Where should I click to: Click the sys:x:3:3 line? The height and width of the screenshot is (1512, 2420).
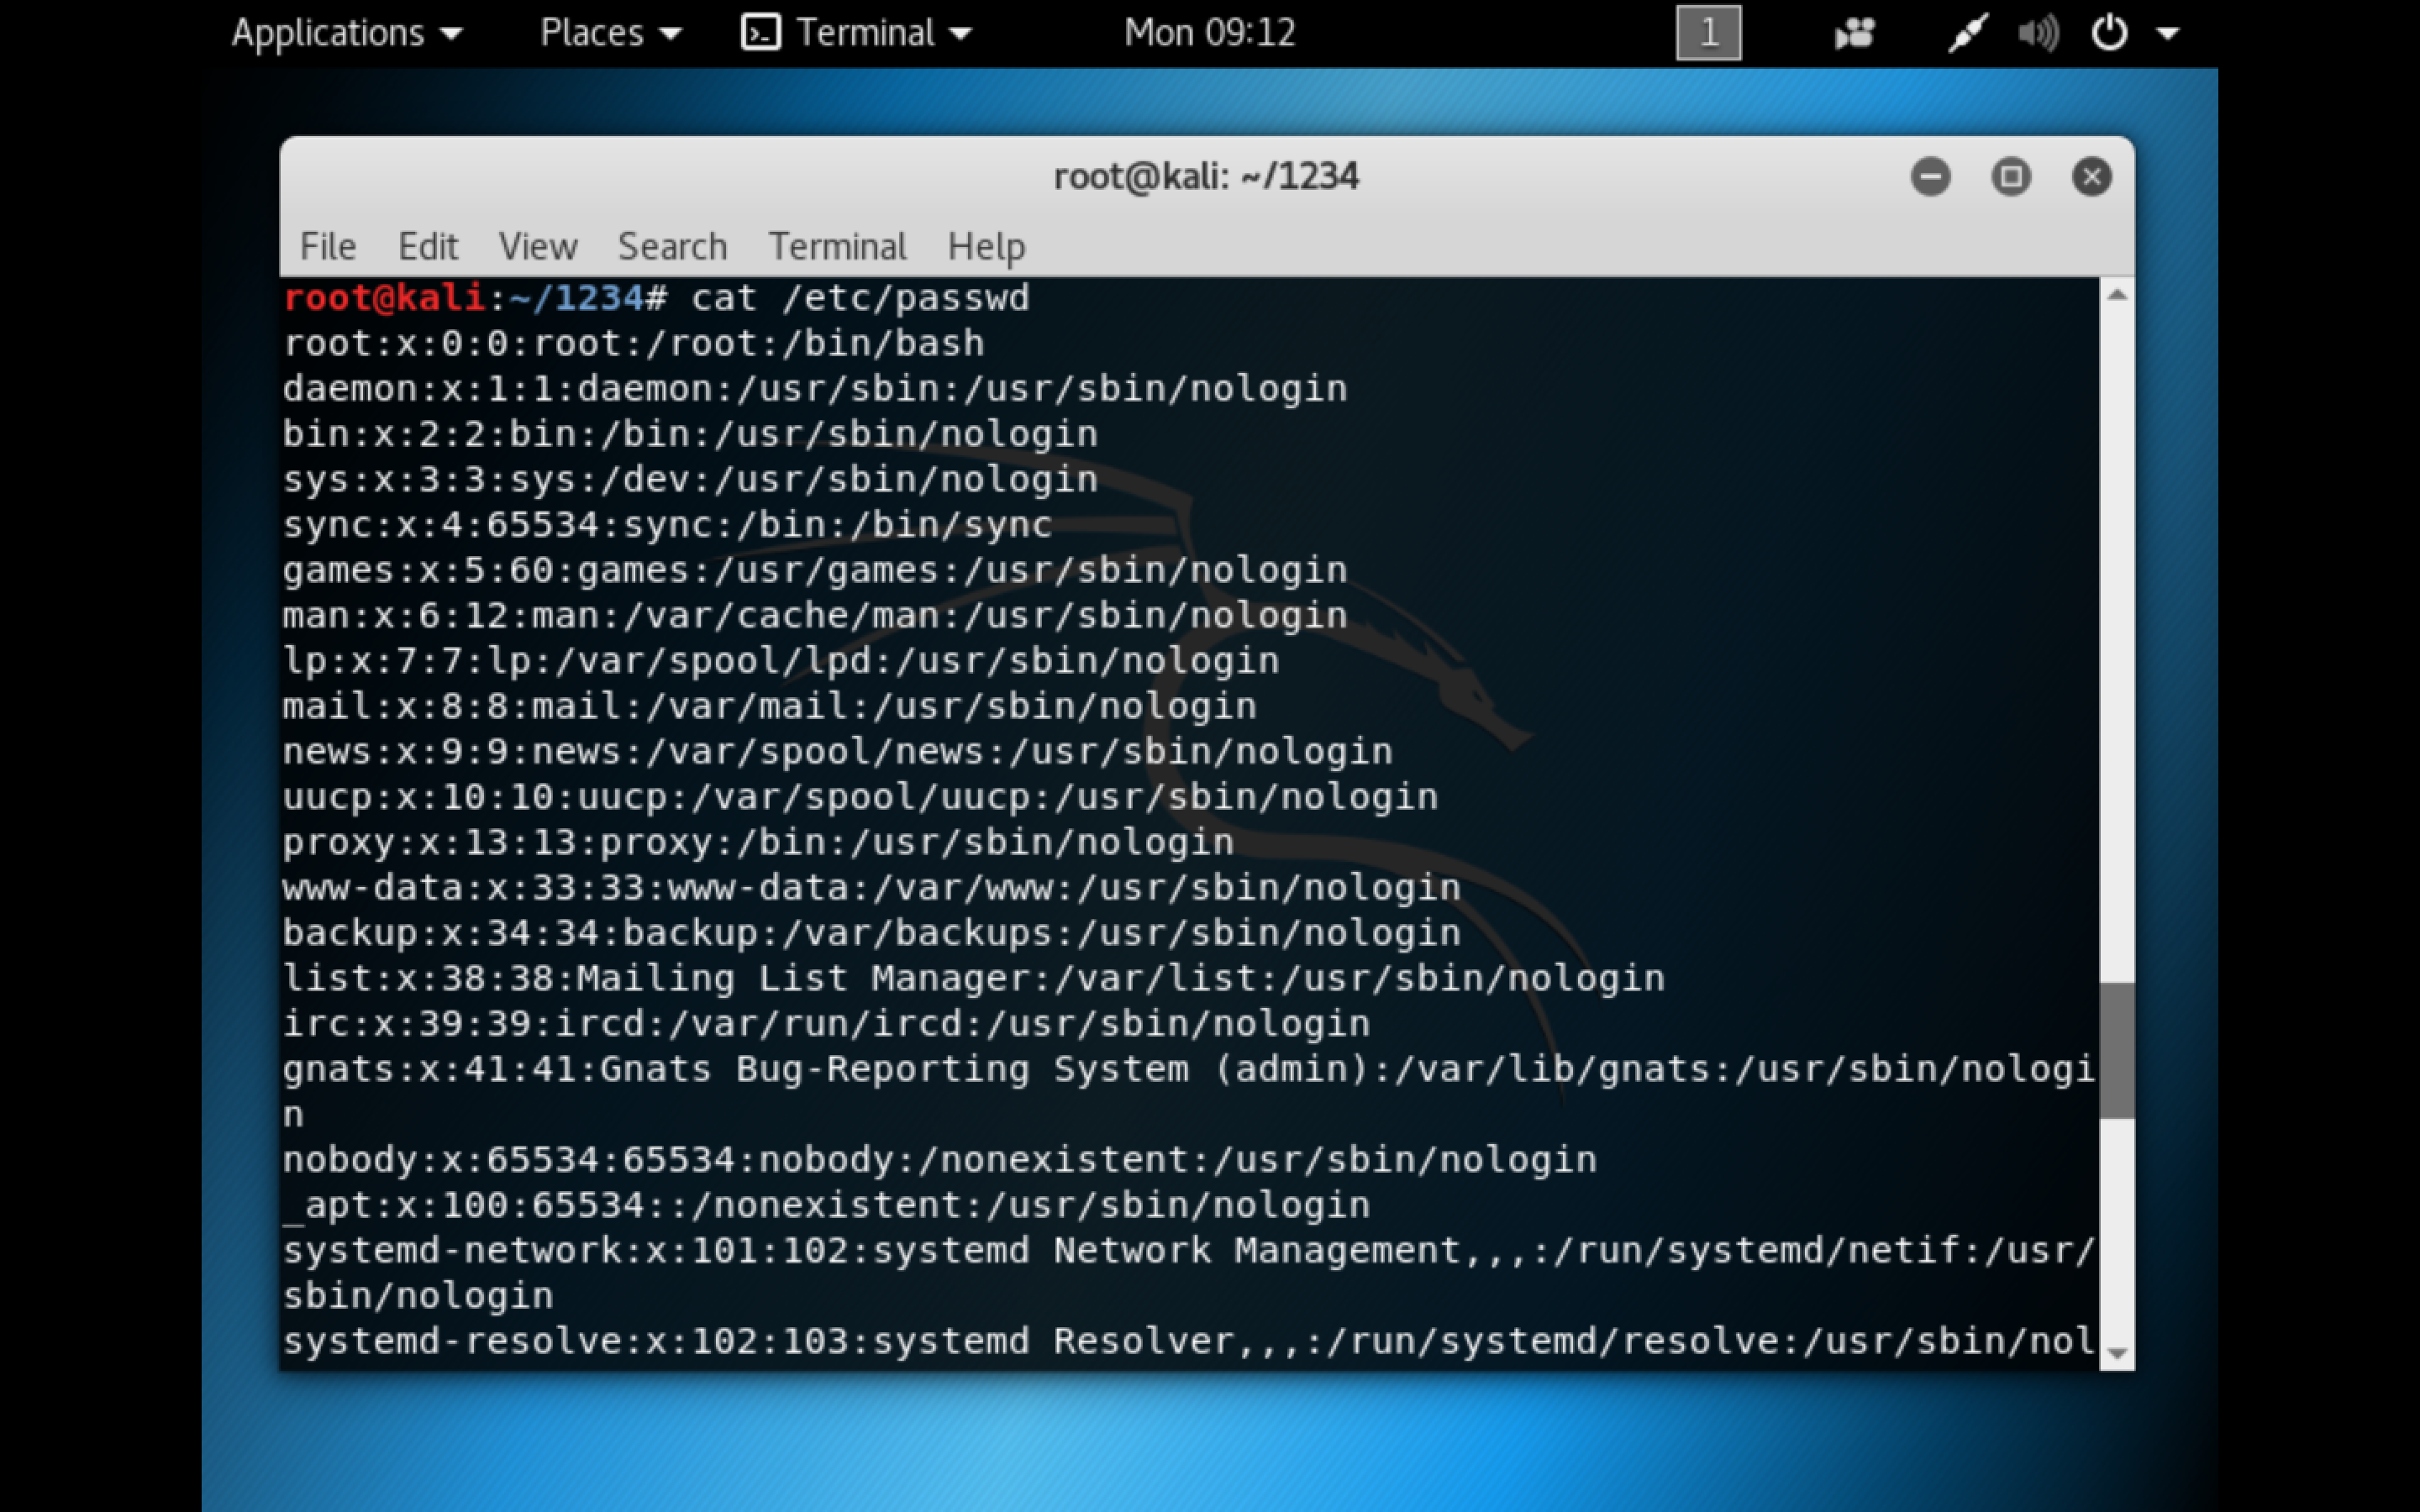coord(690,480)
